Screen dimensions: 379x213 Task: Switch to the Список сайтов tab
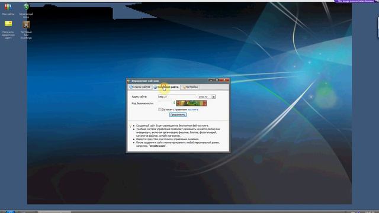[x=140, y=87]
